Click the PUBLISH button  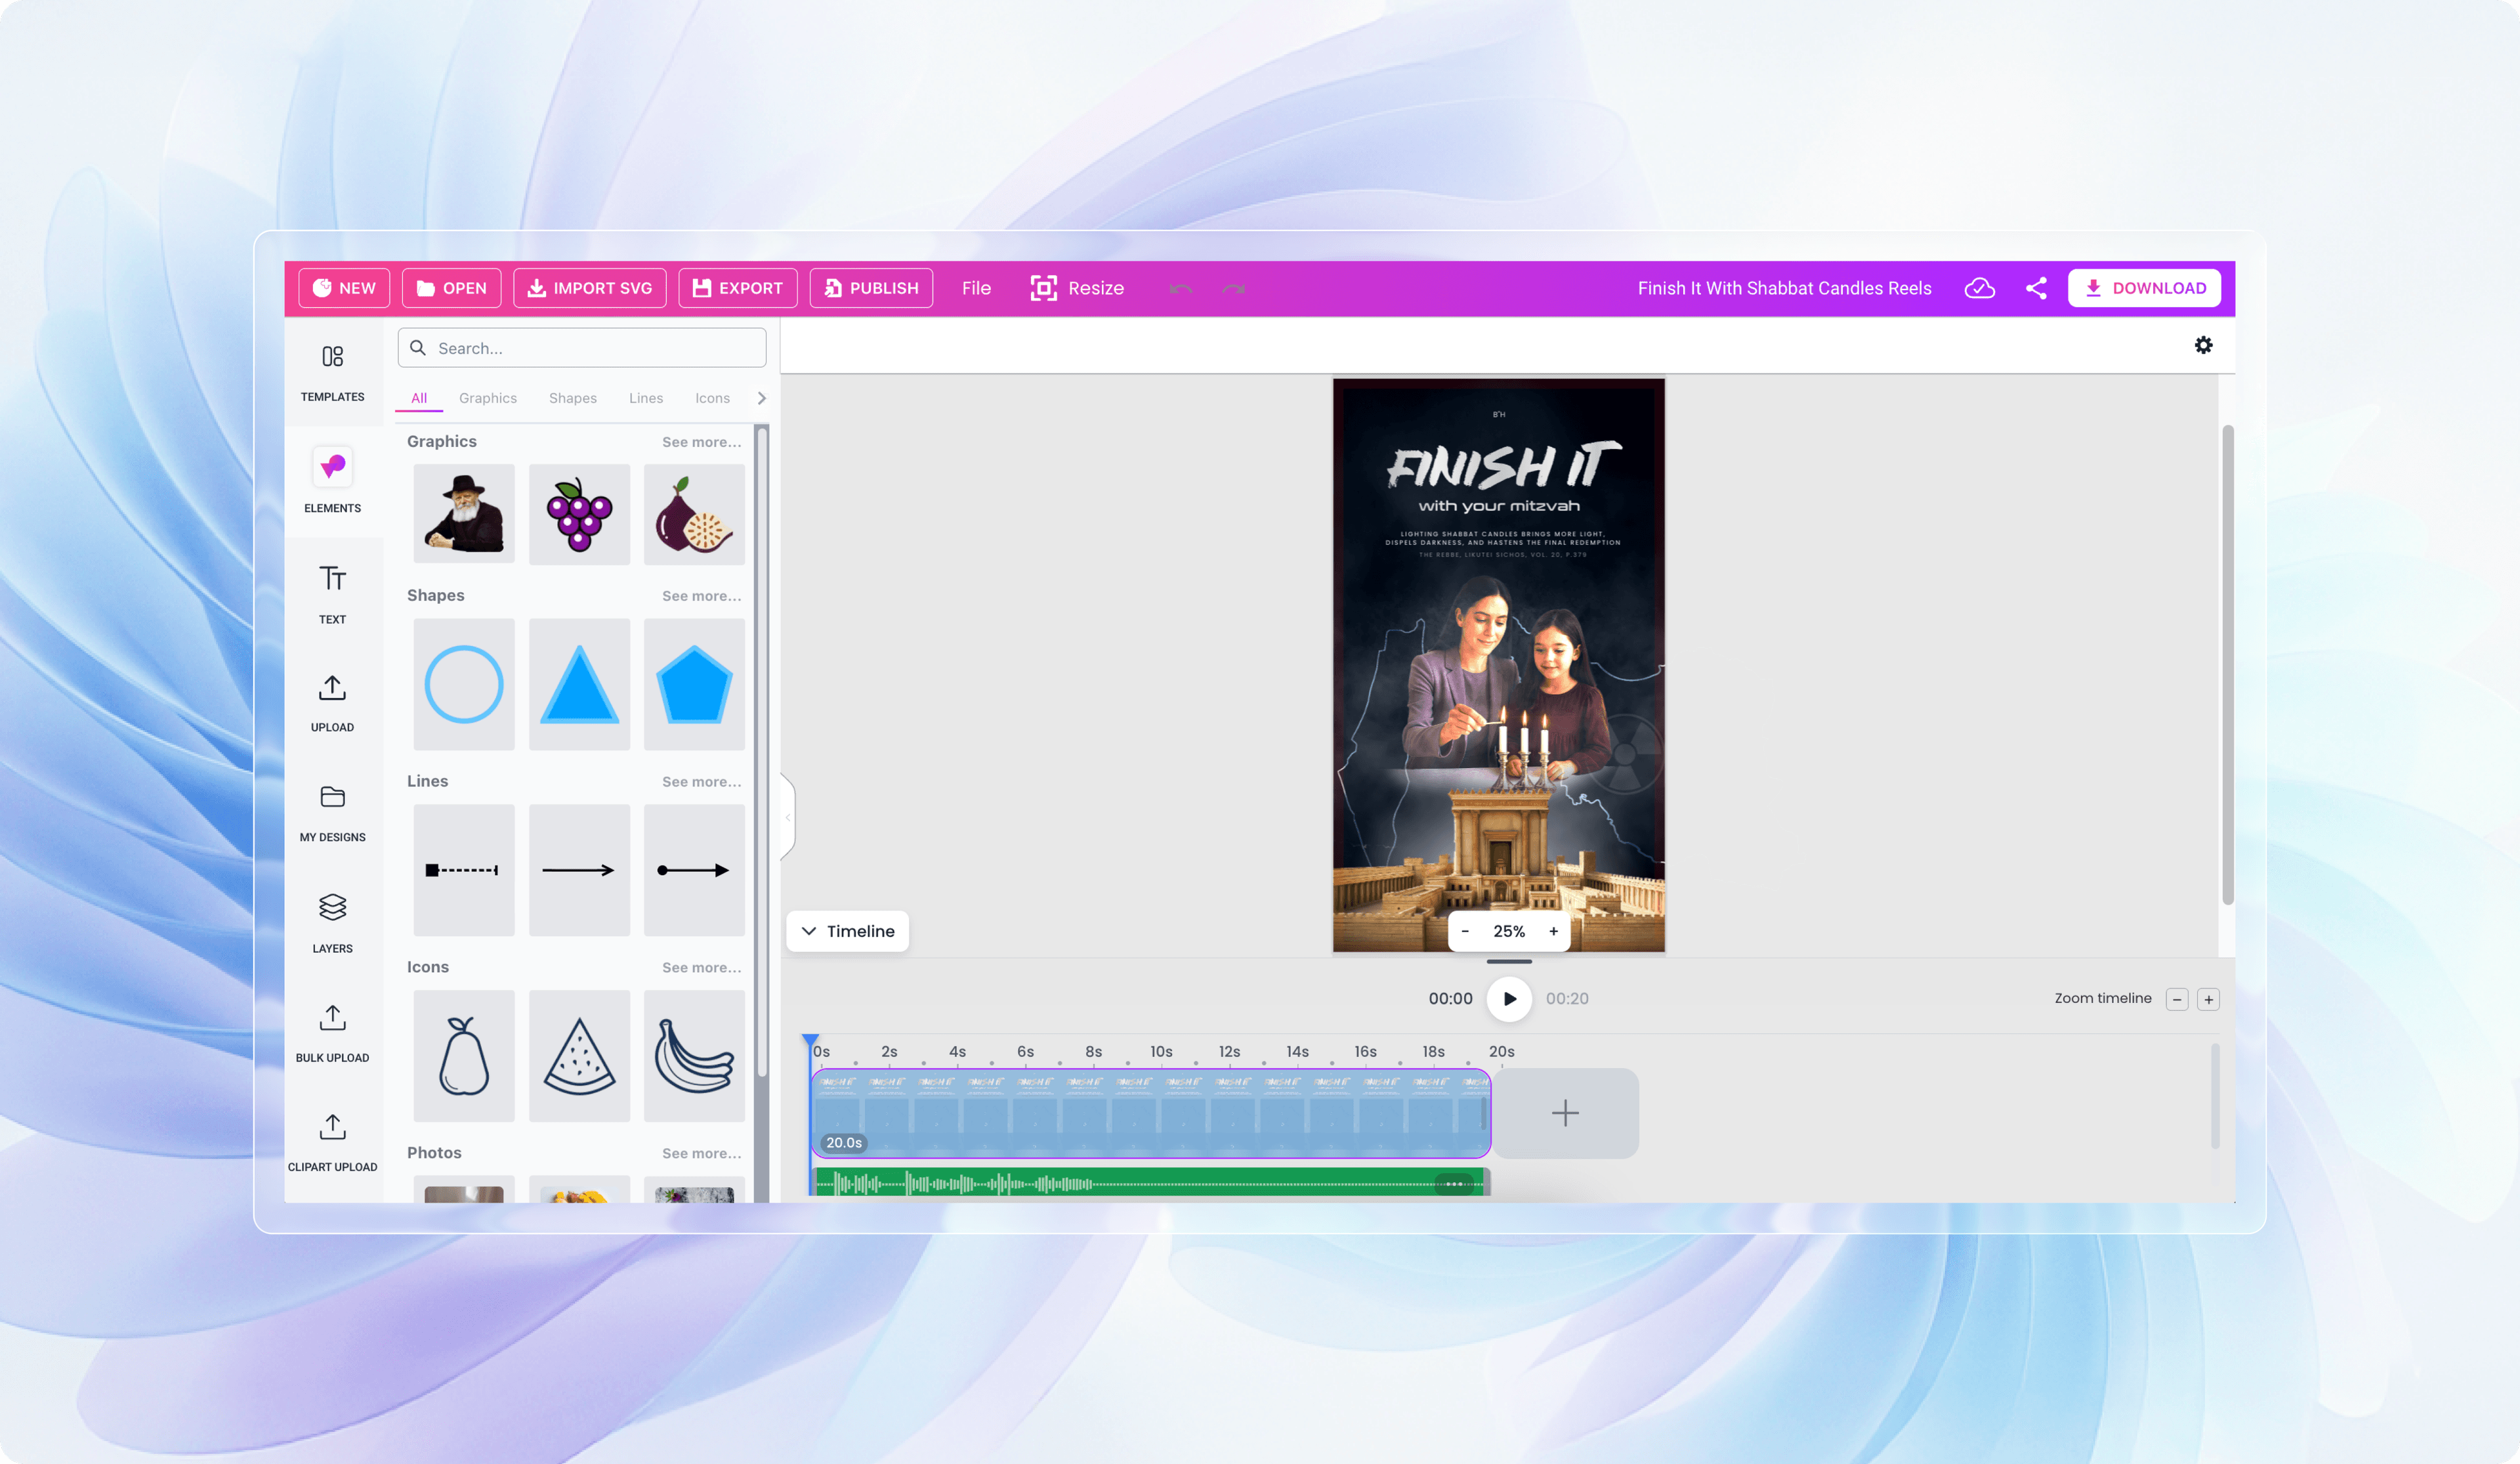tap(871, 288)
